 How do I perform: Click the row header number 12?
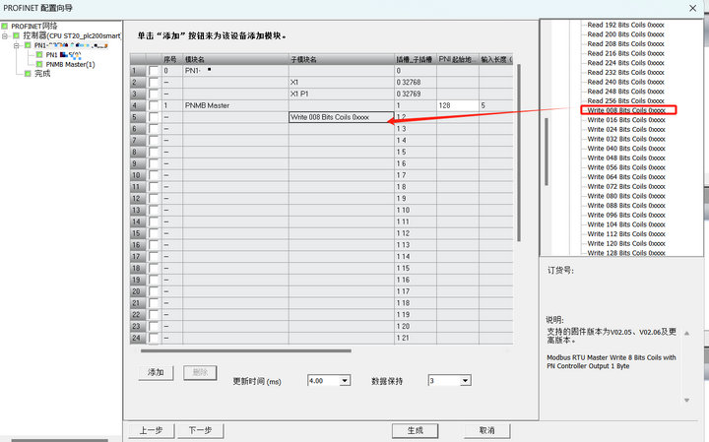coord(138,199)
